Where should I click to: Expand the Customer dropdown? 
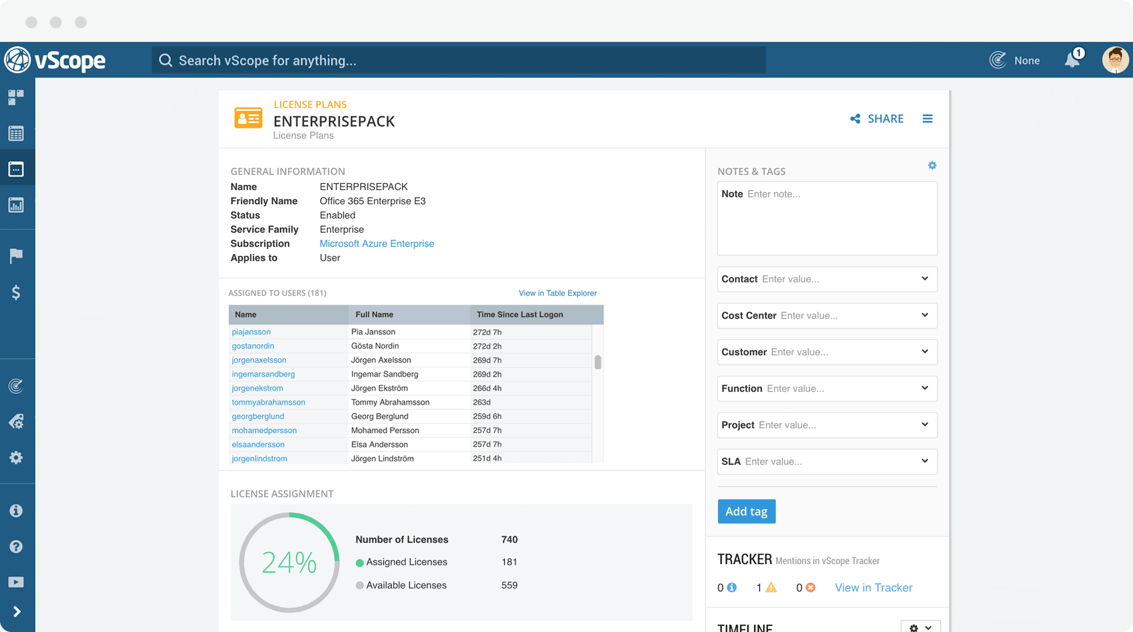pos(925,351)
